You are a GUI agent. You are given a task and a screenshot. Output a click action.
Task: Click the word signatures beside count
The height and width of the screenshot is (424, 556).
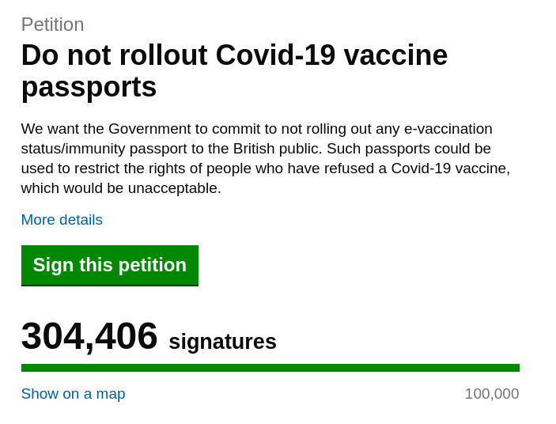(x=222, y=342)
